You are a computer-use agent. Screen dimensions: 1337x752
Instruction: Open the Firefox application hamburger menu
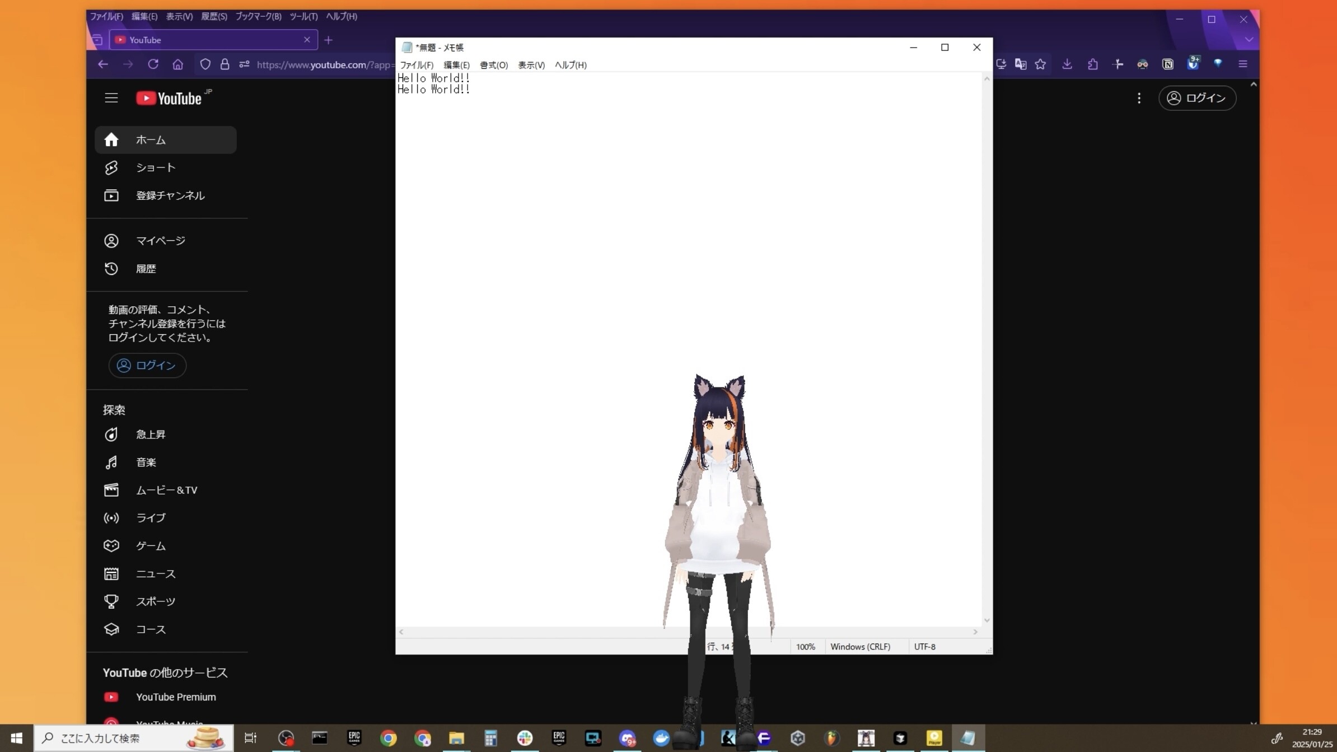[x=1242, y=64]
